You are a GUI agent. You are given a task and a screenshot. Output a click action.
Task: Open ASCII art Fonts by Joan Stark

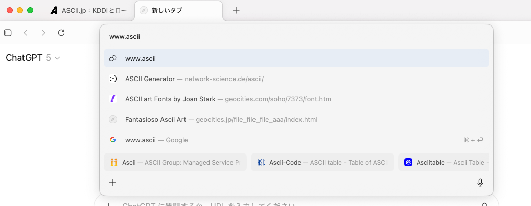[228, 99]
